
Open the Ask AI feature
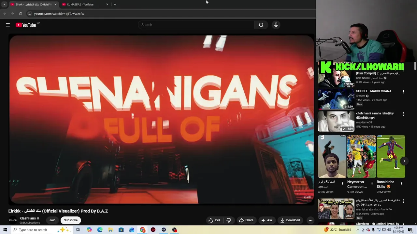pyautogui.click(x=267, y=220)
